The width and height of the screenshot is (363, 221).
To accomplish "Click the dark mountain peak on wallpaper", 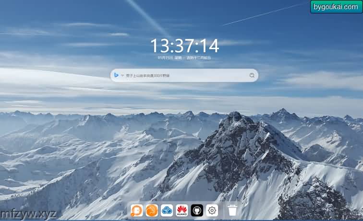I will coord(235,120).
